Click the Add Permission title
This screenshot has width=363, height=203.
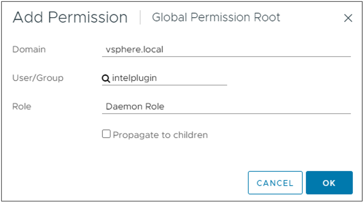click(x=70, y=18)
